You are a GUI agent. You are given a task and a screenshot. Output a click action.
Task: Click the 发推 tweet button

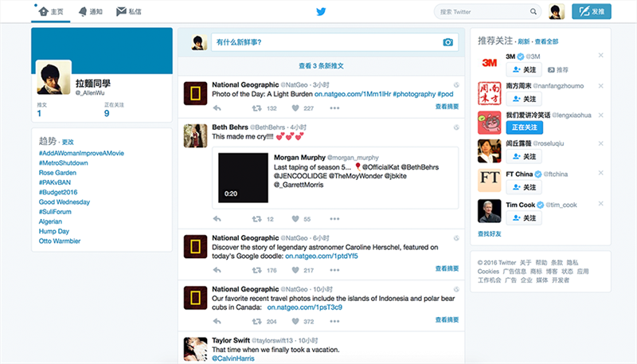(x=592, y=11)
